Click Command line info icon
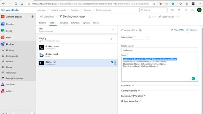The image size is (203, 114). 140,30
